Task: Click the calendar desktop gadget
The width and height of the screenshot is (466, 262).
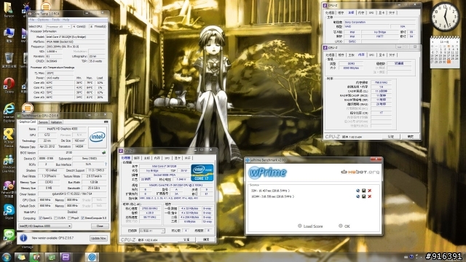Action: click(445, 52)
